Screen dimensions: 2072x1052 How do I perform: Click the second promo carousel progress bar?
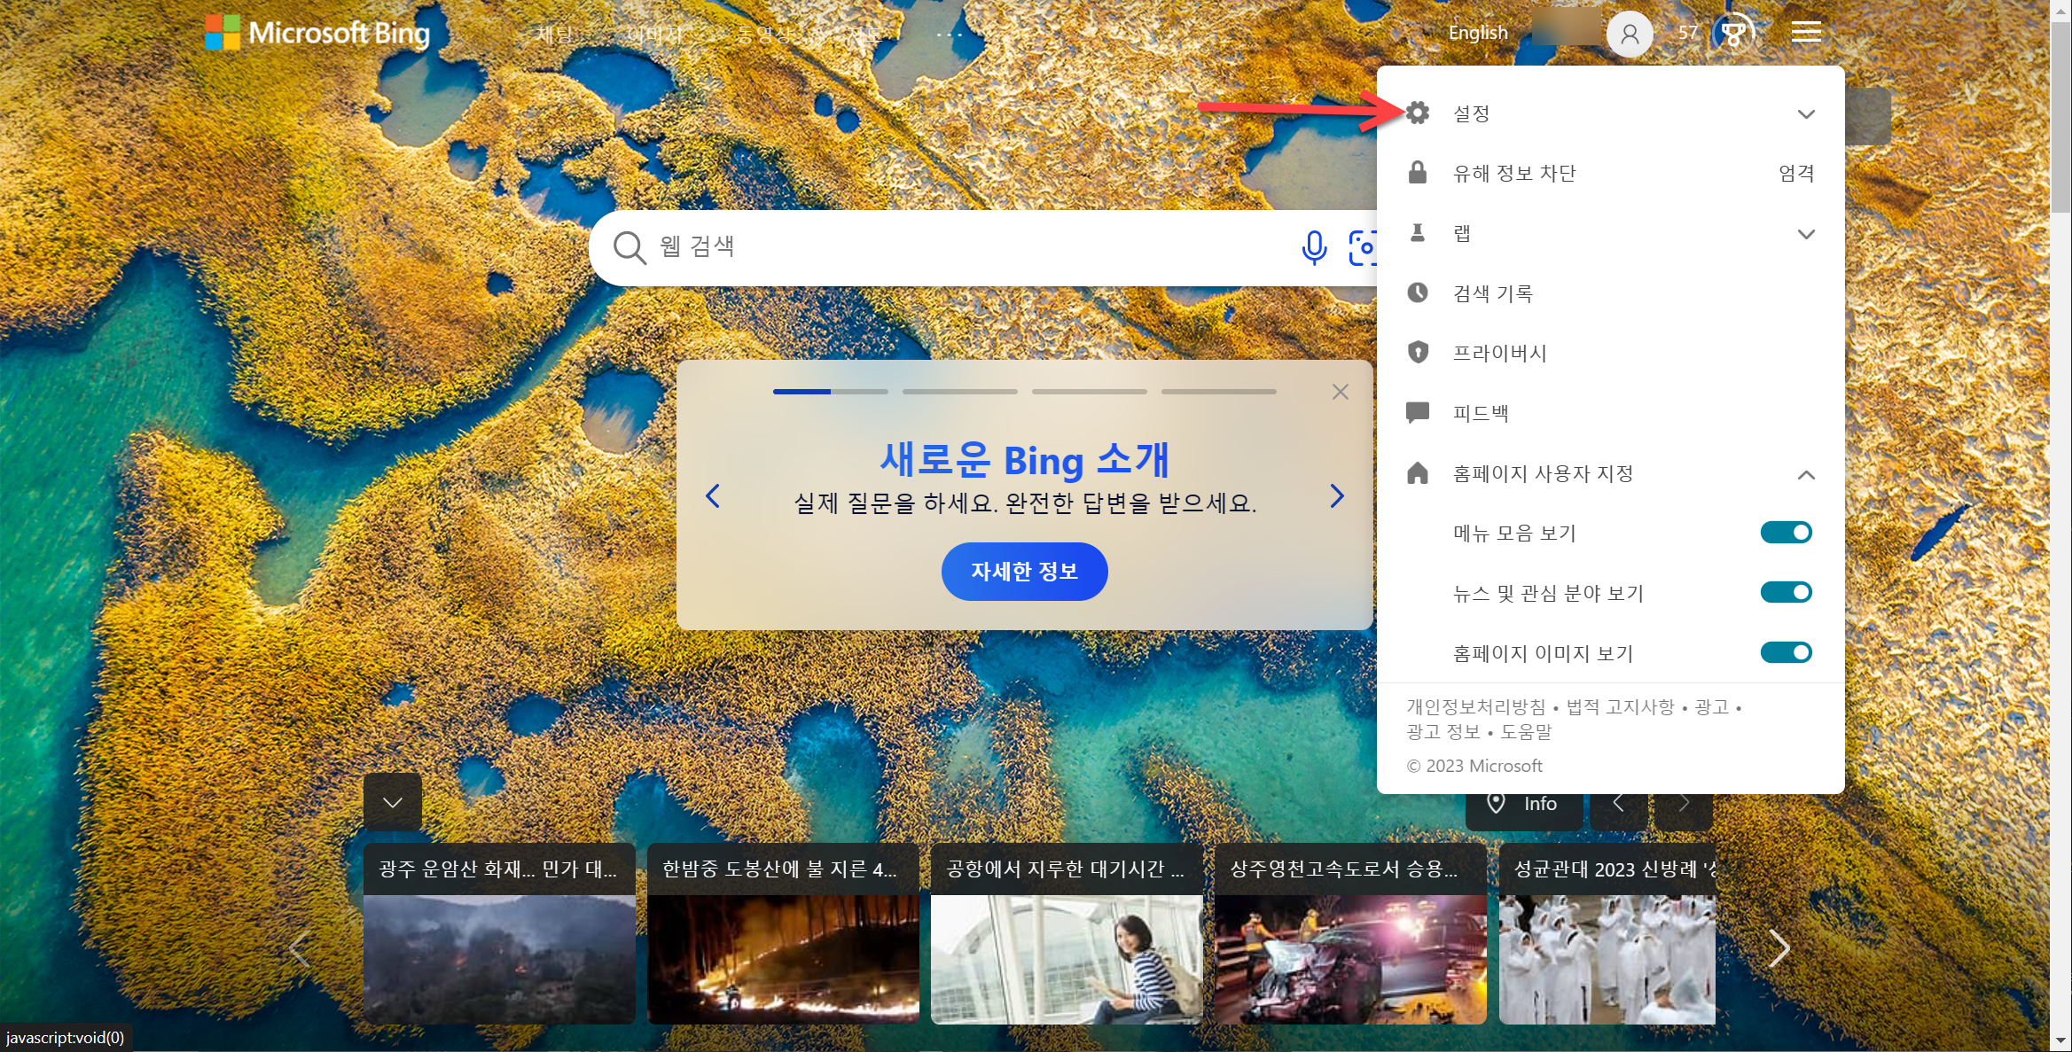(959, 391)
